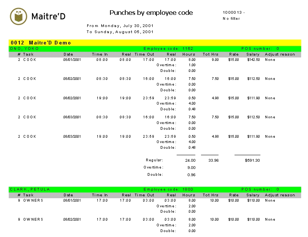Click the Punches by employee code title
This screenshot has height=237, width=308.
click(151, 13)
